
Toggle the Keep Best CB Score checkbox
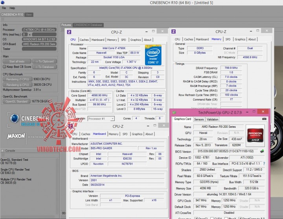tap(4, 67)
